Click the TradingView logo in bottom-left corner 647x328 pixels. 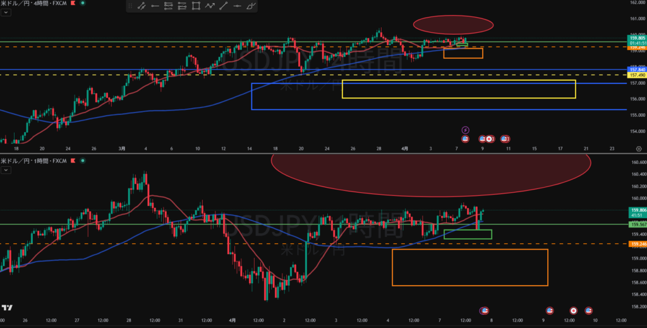[7, 308]
